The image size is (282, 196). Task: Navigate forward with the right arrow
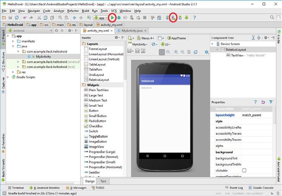81,18
